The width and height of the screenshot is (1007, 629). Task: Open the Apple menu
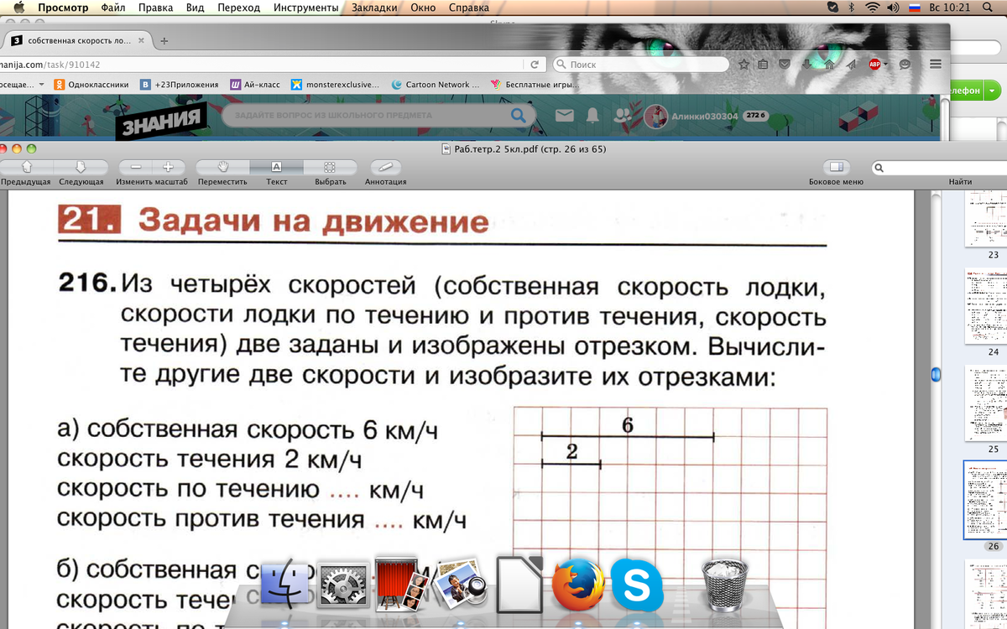[18, 8]
